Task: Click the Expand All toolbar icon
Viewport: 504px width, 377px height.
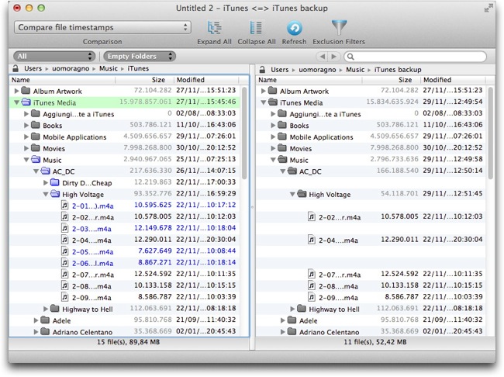Action: pyautogui.click(x=214, y=28)
